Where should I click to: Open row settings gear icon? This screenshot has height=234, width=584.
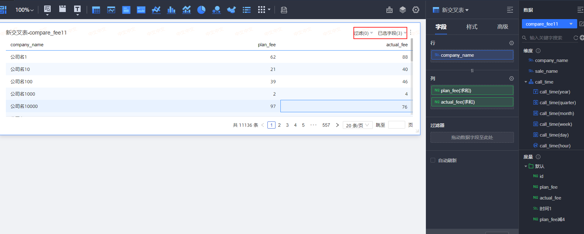click(511, 43)
